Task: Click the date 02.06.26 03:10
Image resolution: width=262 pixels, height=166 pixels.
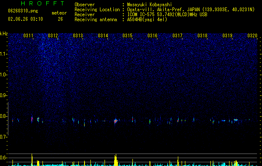Action: pos(25,19)
